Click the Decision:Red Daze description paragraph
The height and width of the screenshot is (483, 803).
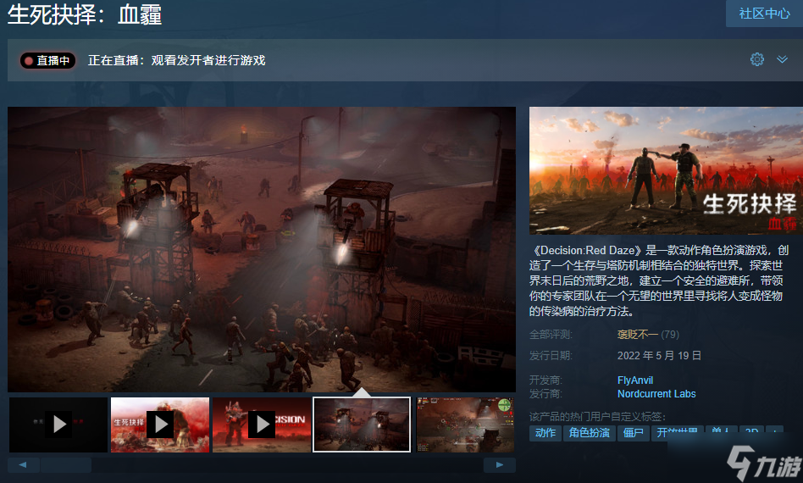pyautogui.click(x=659, y=280)
